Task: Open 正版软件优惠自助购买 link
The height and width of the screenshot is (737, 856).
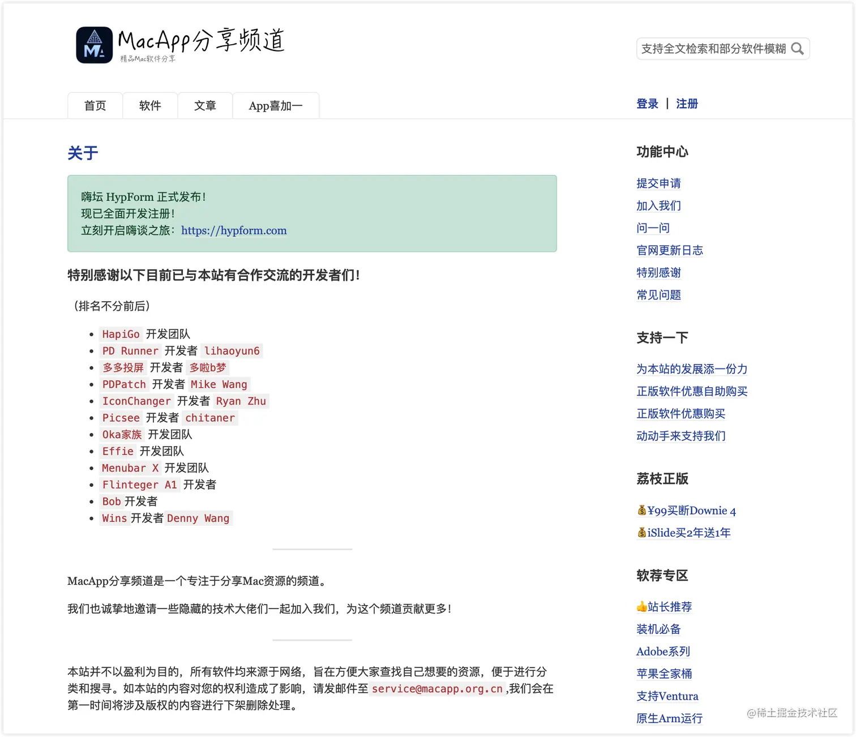Action: 692,391
